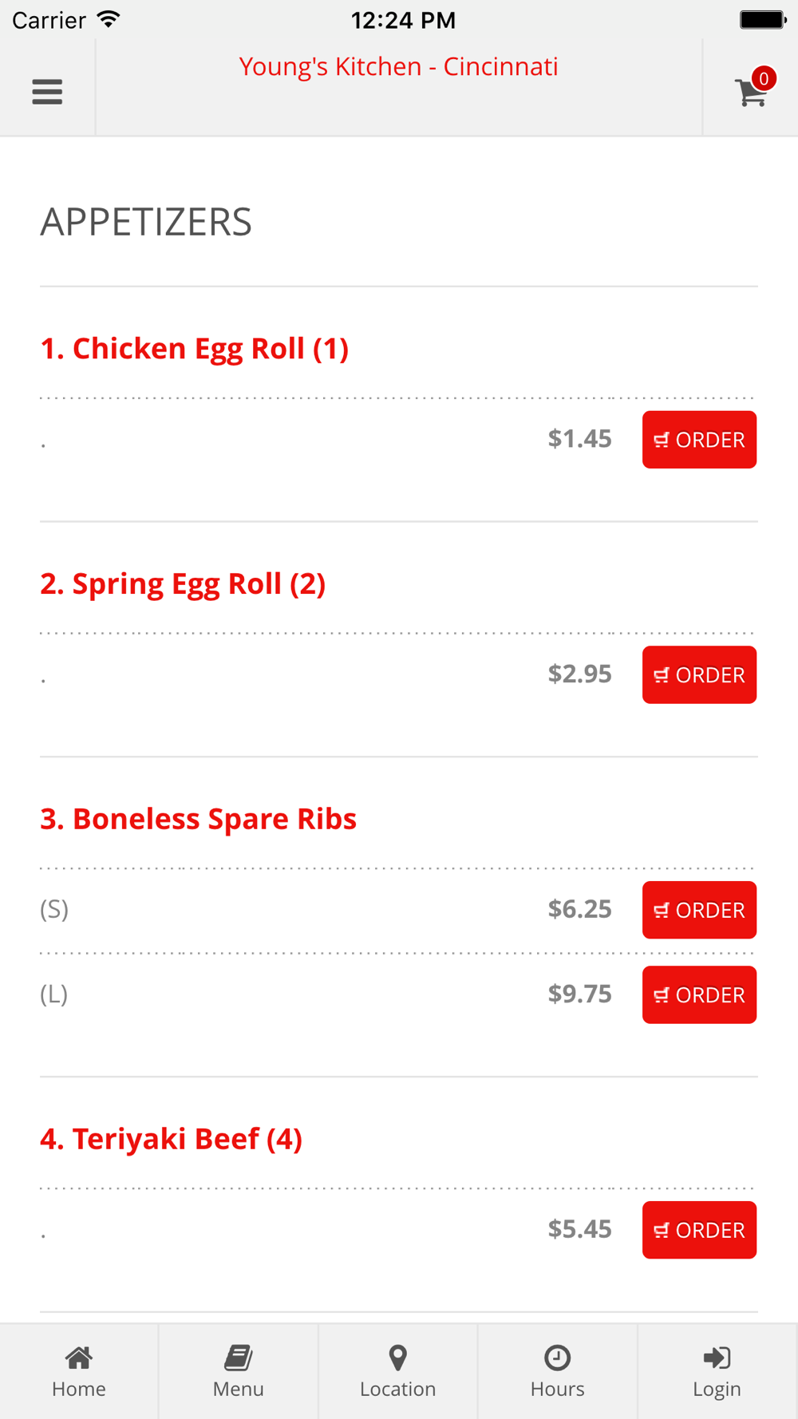This screenshot has height=1419, width=798.
Task: Tap the APPETIZERS section heading
Action: click(146, 222)
